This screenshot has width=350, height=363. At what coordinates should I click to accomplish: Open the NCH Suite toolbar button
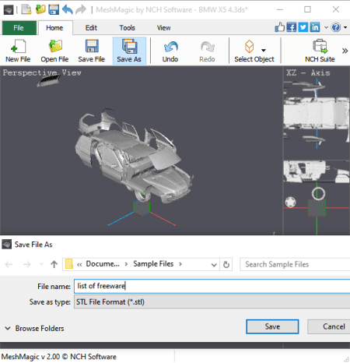coord(320,51)
